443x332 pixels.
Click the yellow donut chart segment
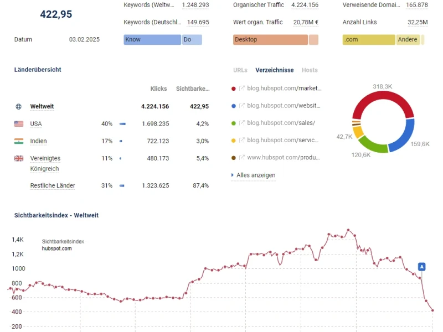point(358,131)
